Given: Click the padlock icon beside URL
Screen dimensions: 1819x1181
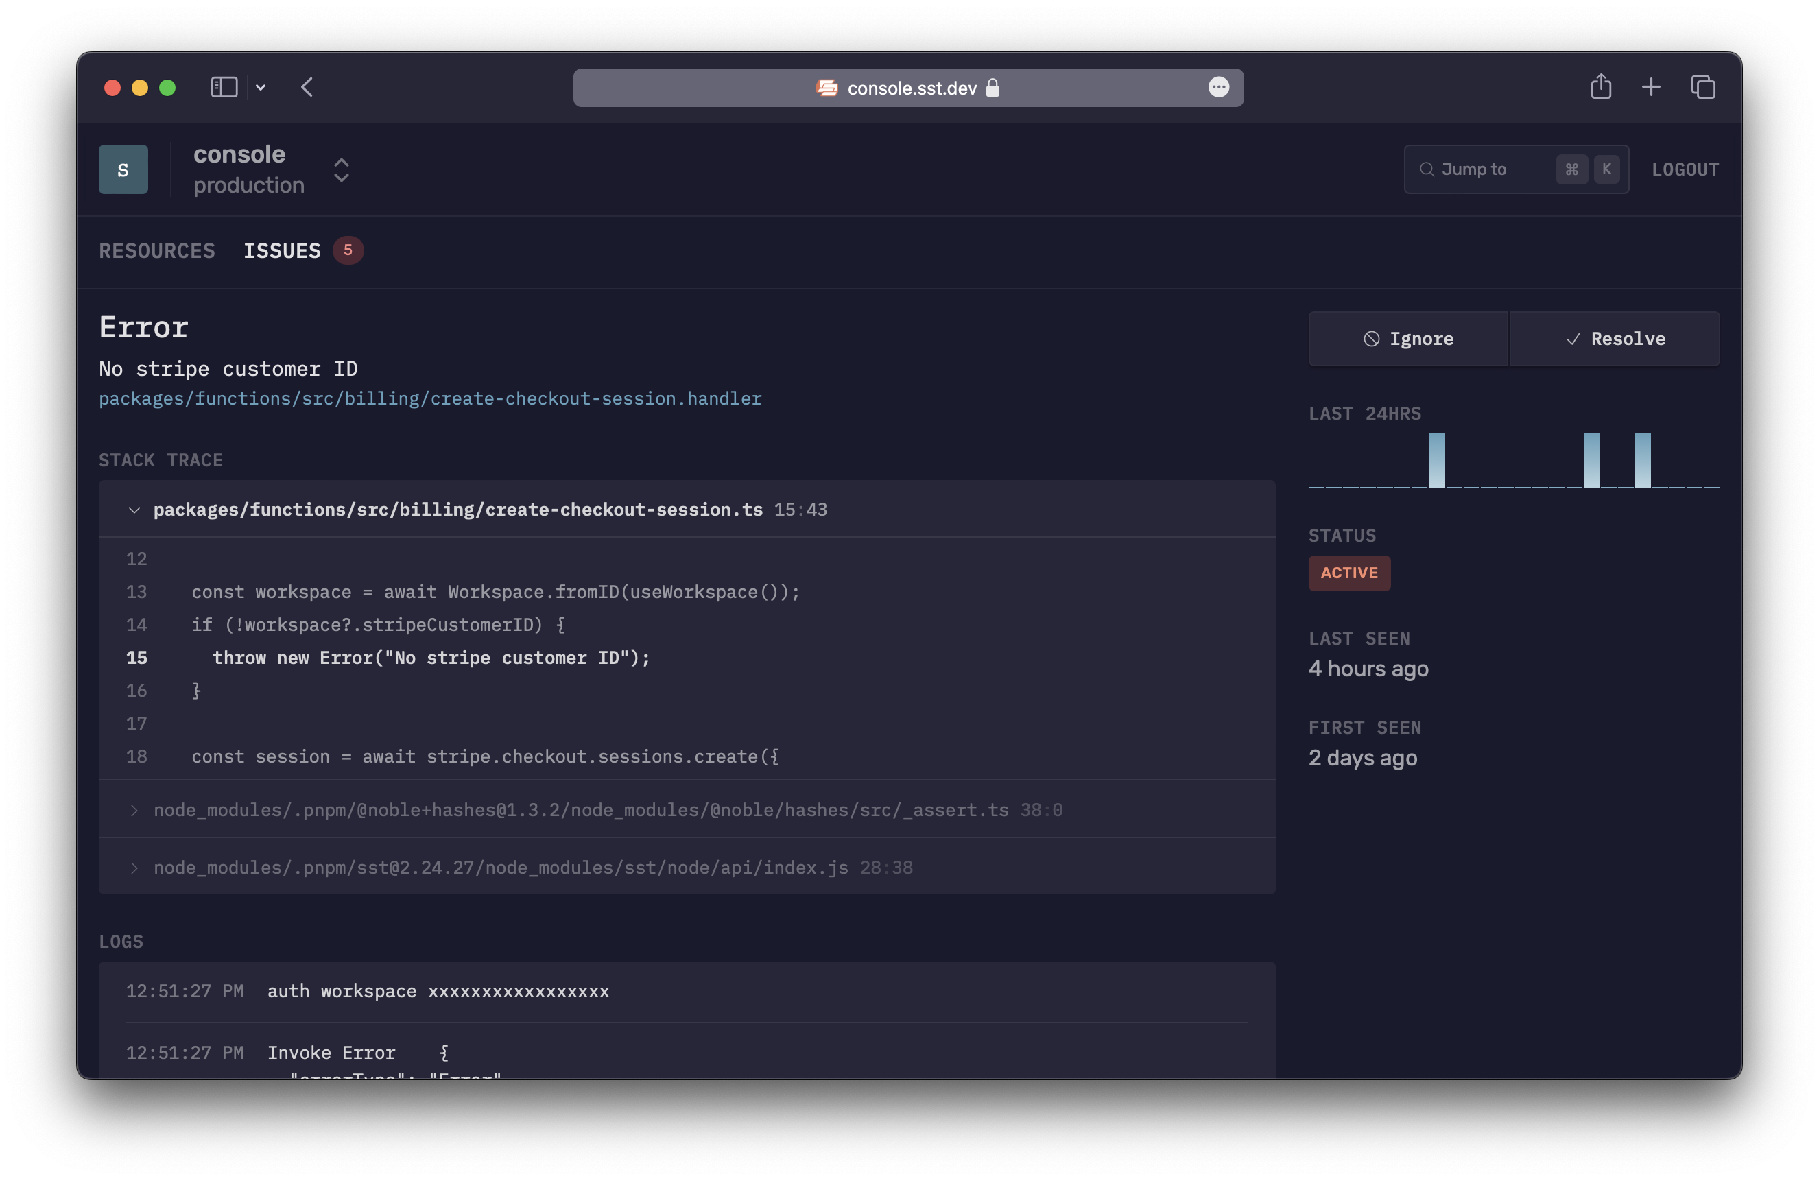Looking at the screenshot, I should coord(992,88).
